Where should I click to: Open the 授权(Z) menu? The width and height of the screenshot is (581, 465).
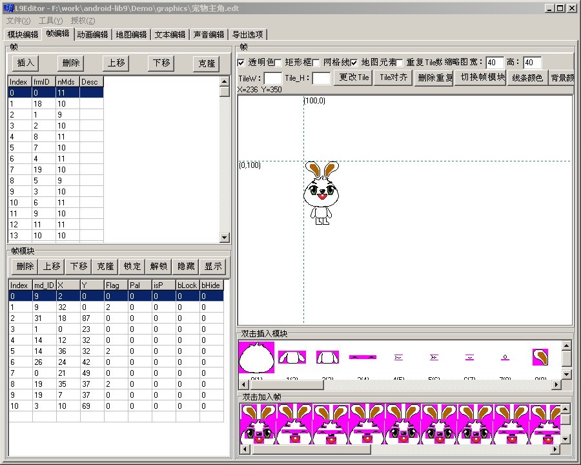pyautogui.click(x=83, y=21)
